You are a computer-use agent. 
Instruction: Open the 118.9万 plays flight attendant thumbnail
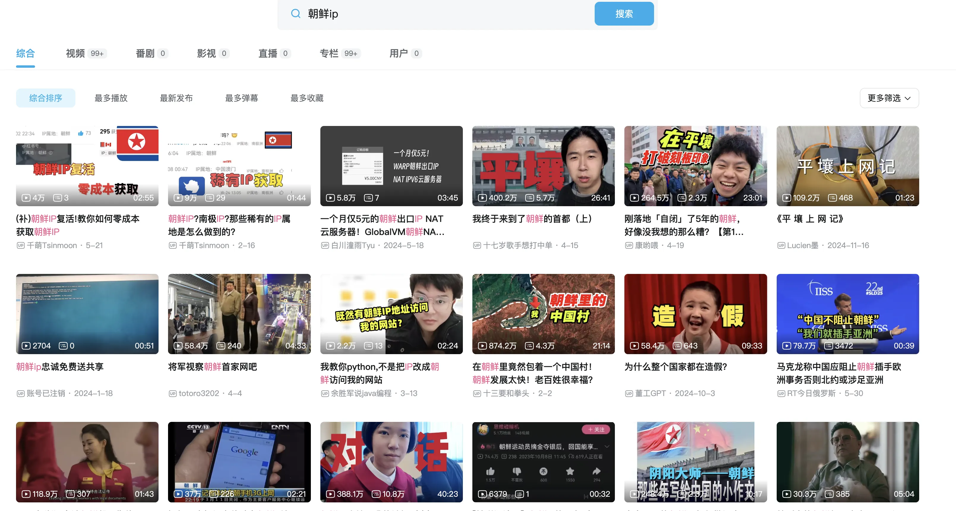click(87, 462)
